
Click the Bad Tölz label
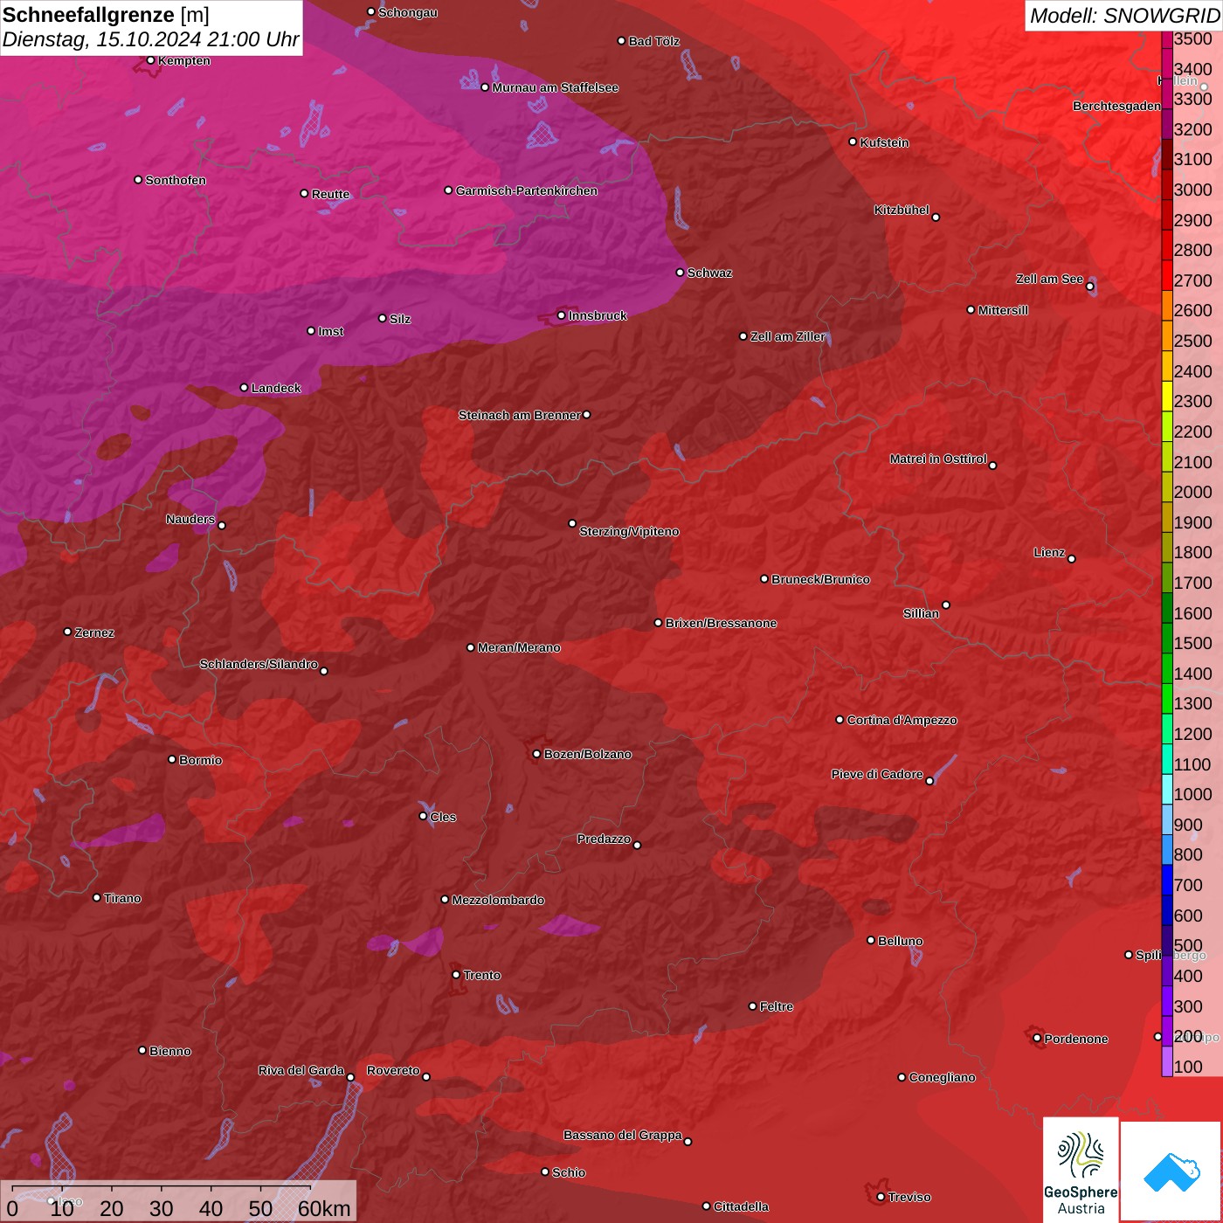tap(653, 41)
